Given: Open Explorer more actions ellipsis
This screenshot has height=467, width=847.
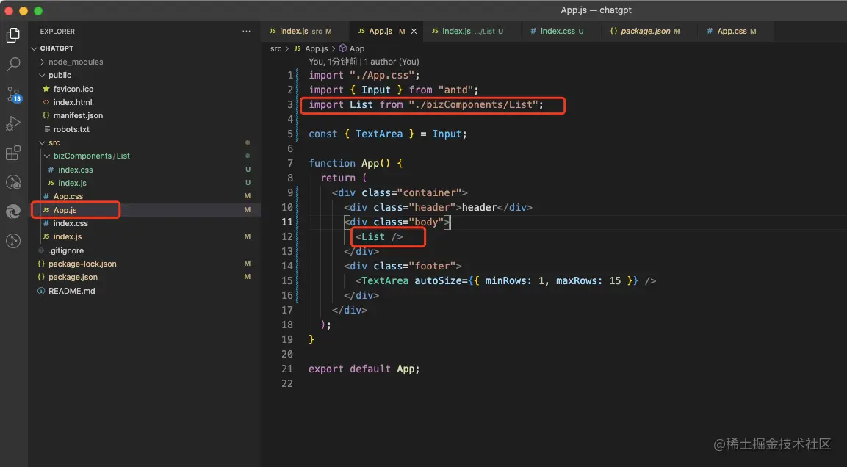Looking at the screenshot, I should coord(246,32).
